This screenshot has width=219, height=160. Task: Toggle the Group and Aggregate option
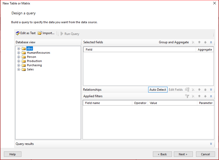174,42
